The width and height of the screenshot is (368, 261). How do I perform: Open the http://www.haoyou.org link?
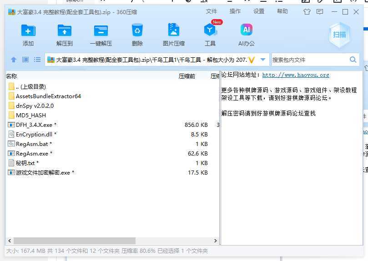click(x=296, y=75)
